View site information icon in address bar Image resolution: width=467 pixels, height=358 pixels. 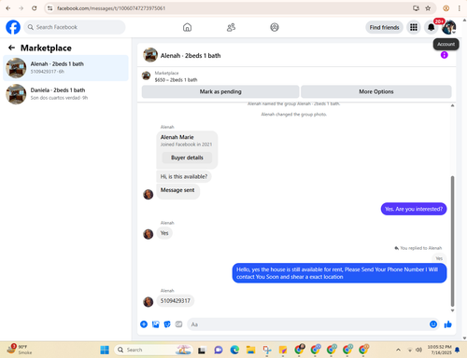point(50,8)
